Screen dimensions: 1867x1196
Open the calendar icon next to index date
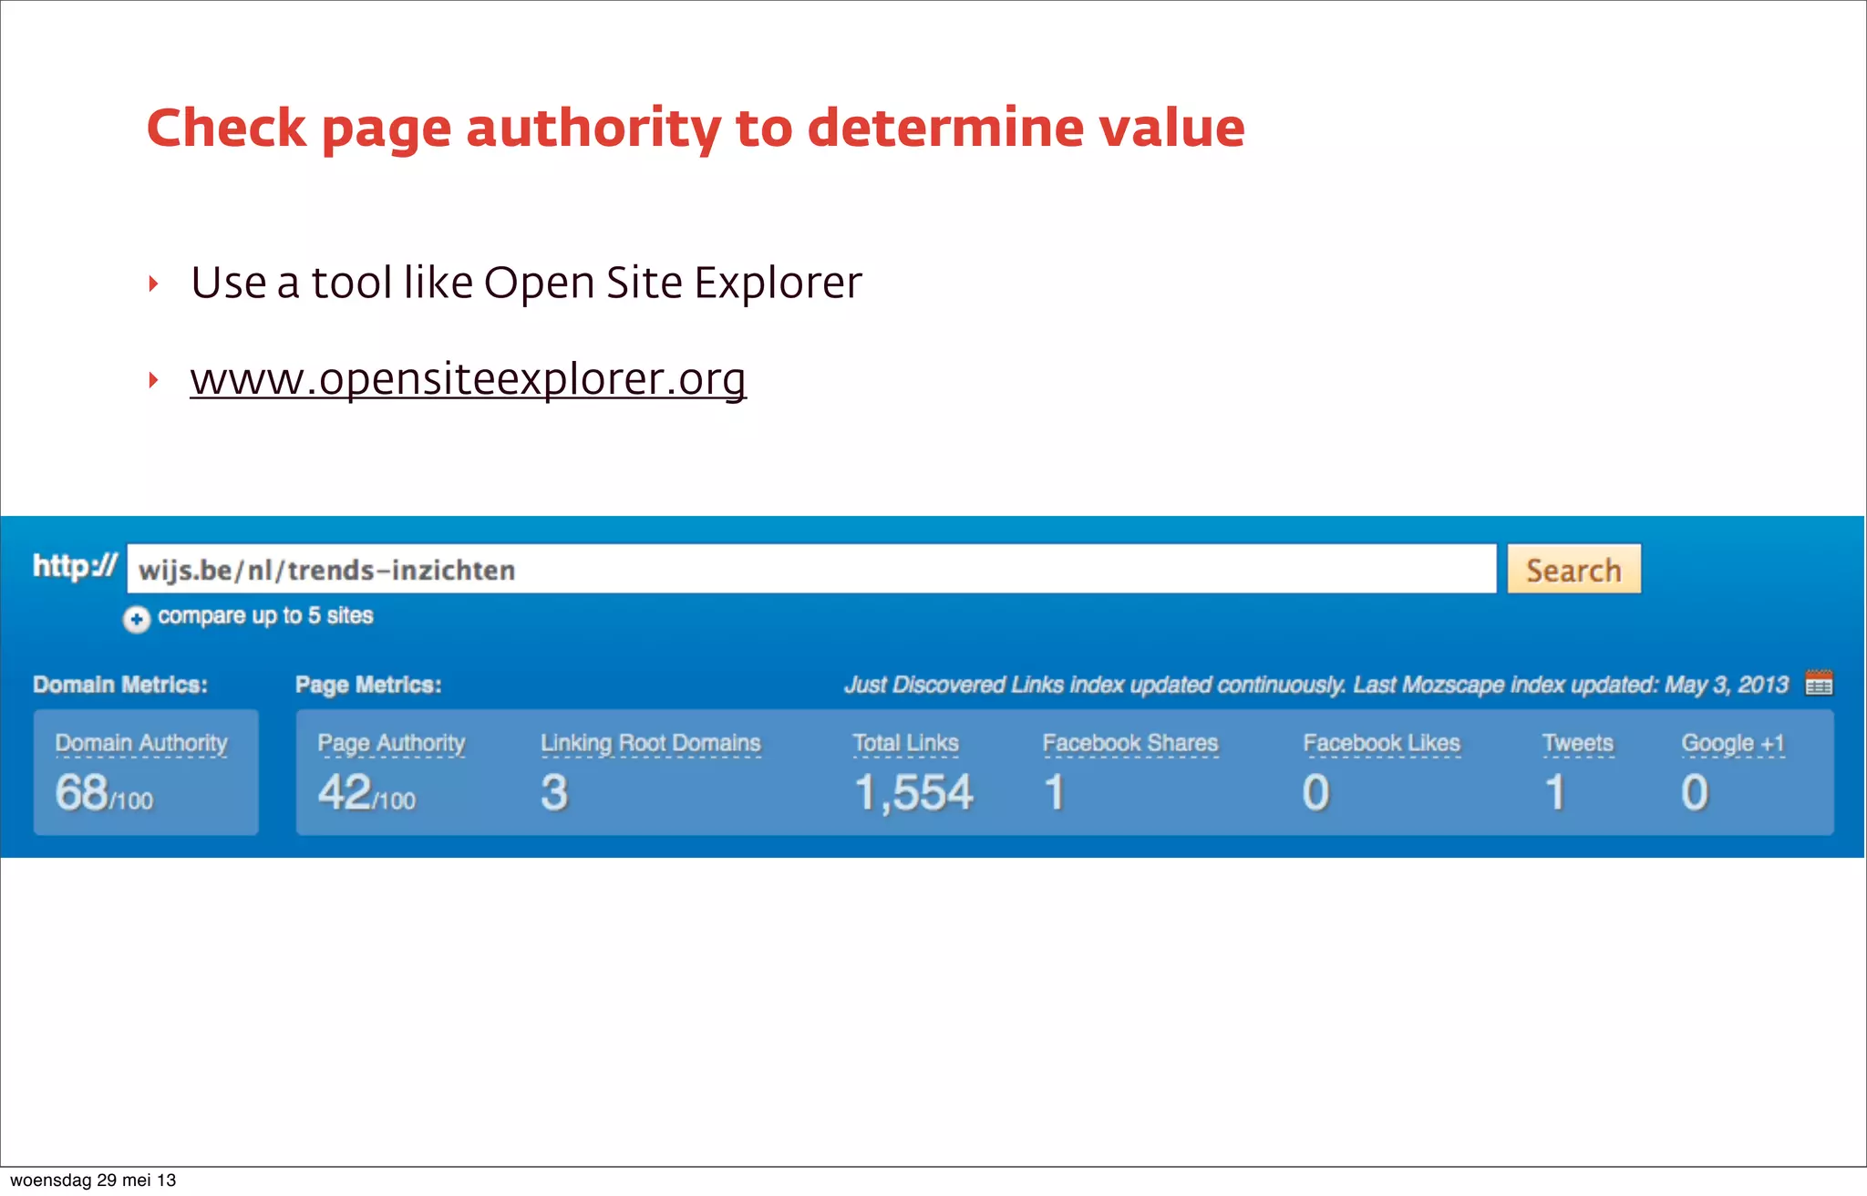pyautogui.click(x=1819, y=683)
